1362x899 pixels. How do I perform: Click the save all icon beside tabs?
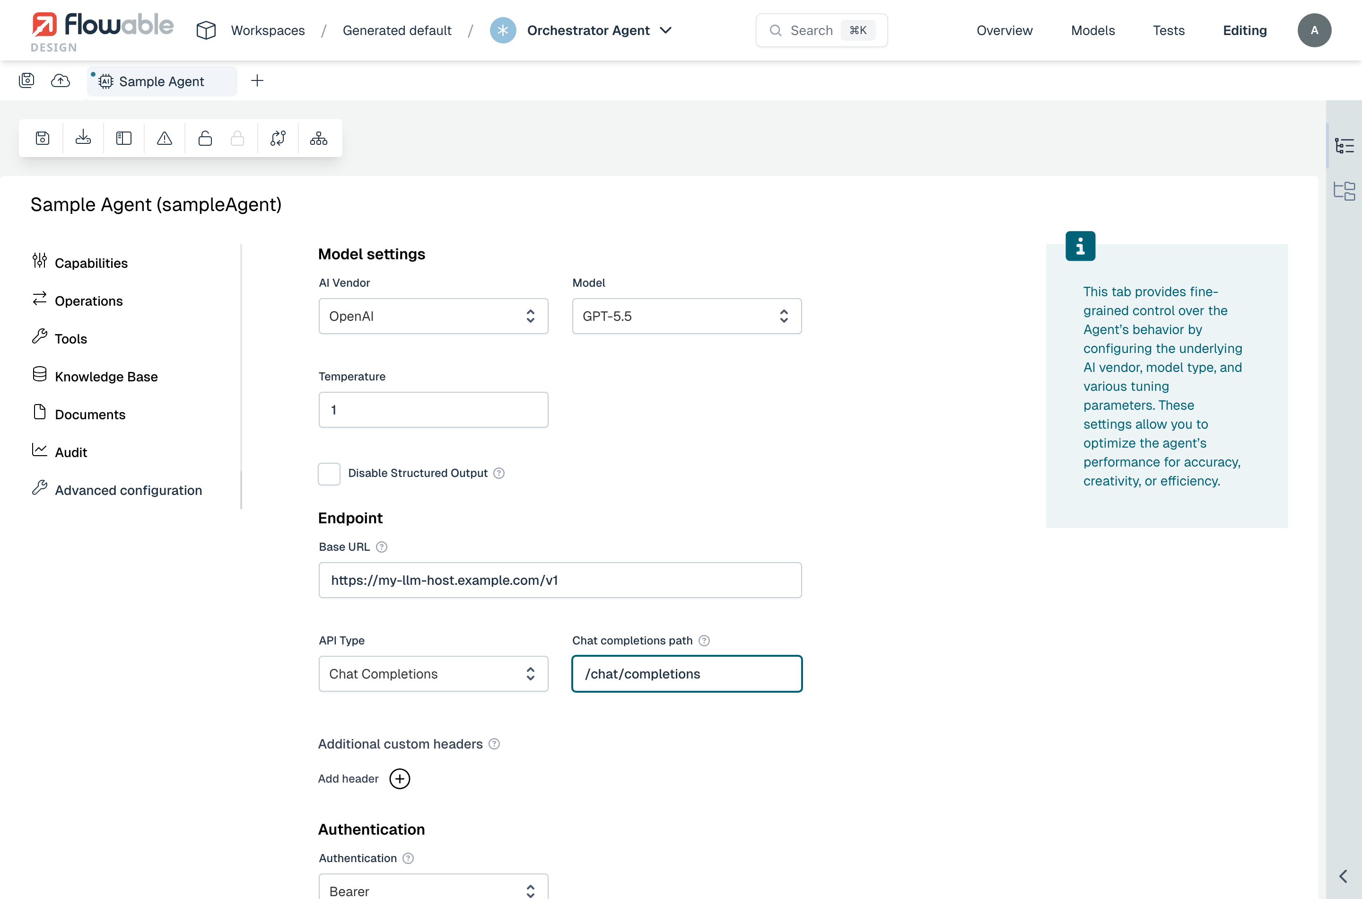coord(27,80)
